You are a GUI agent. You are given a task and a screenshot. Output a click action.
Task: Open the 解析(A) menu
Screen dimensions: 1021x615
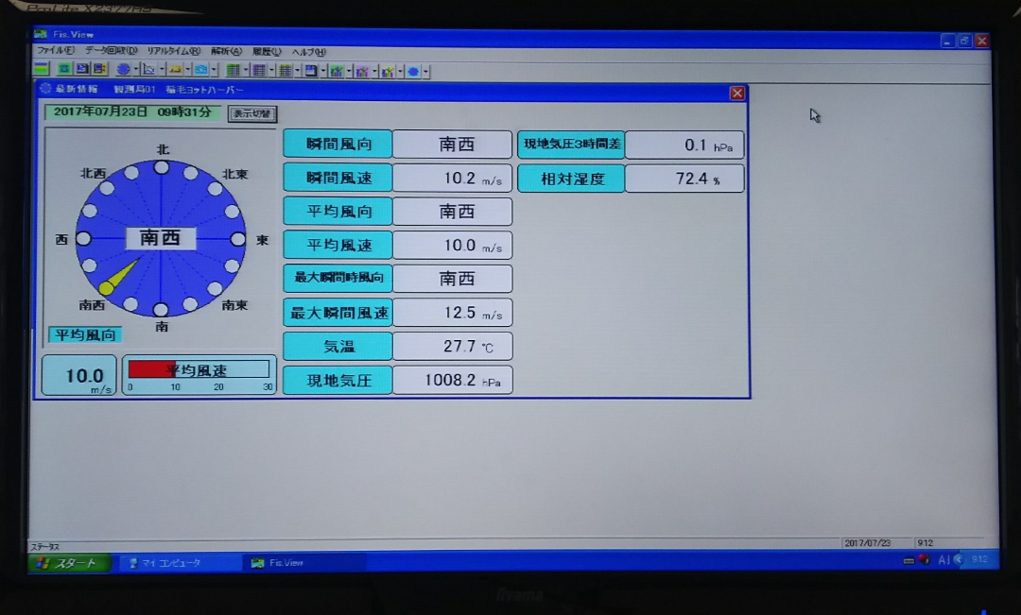[227, 51]
